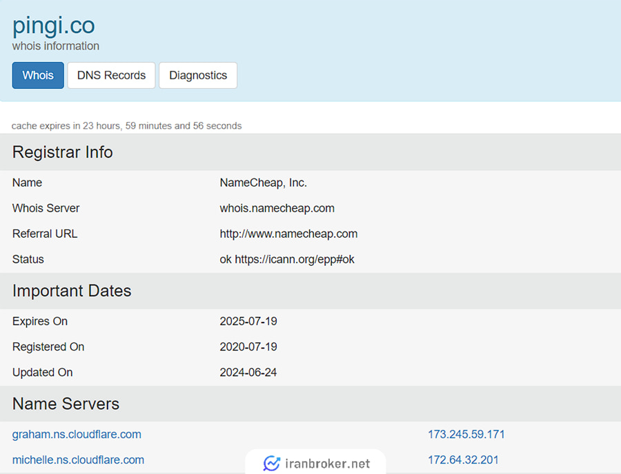The width and height of the screenshot is (621, 474).
Task: Follow the 173.245.59.171 IP address link
Action: pos(466,434)
